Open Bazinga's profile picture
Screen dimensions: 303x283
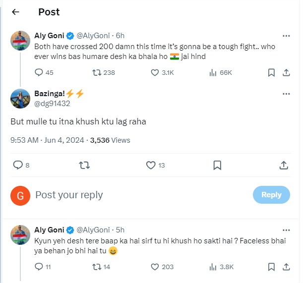click(20, 99)
